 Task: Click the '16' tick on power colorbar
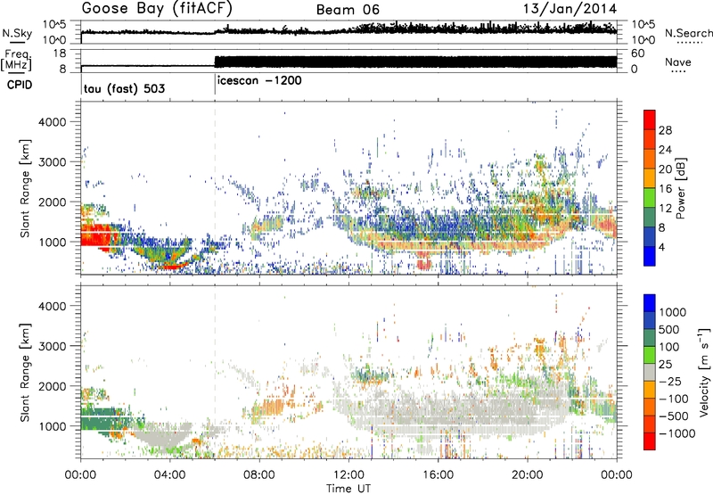[665, 188]
